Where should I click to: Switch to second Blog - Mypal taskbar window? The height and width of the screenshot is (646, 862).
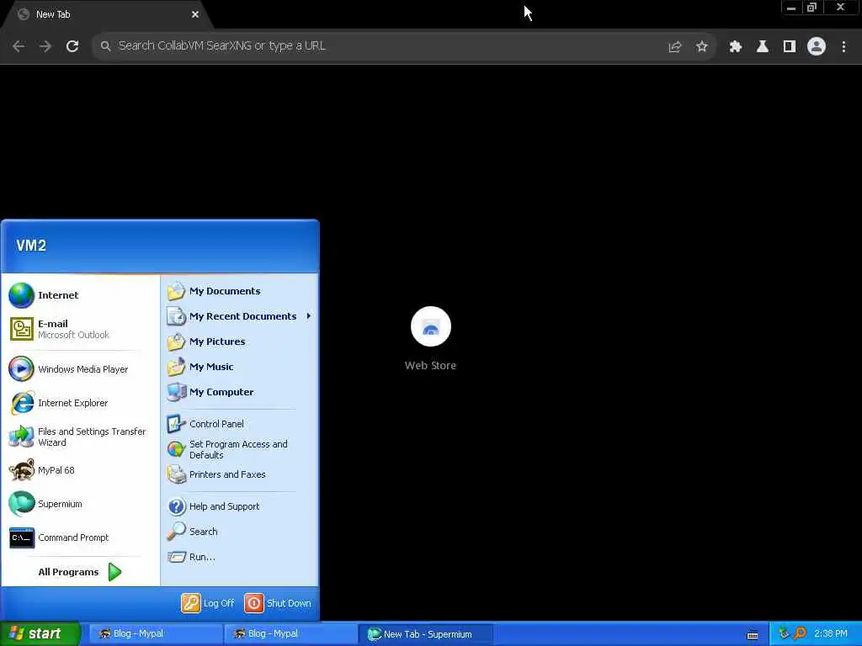pyautogui.click(x=290, y=634)
